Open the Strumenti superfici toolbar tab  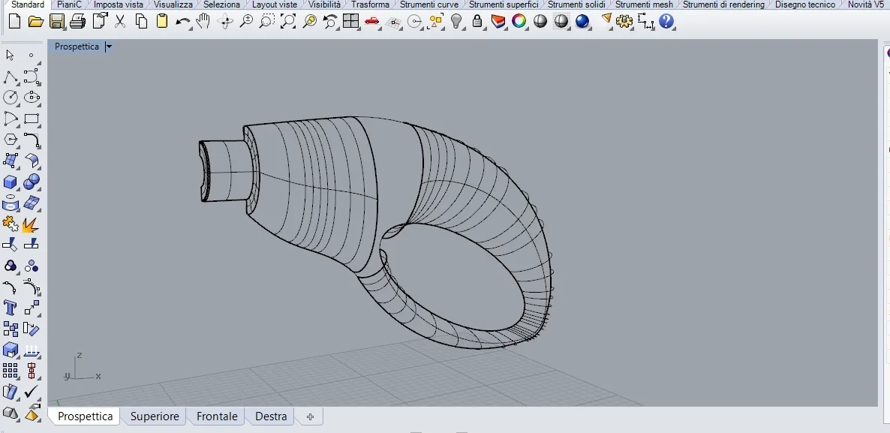[x=504, y=5]
